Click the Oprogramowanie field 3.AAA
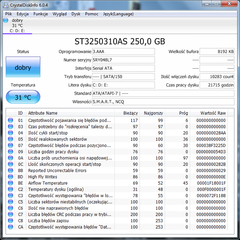 (x=123, y=52)
